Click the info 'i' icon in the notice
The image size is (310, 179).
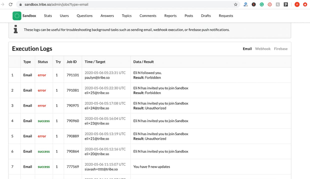point(16,29)
